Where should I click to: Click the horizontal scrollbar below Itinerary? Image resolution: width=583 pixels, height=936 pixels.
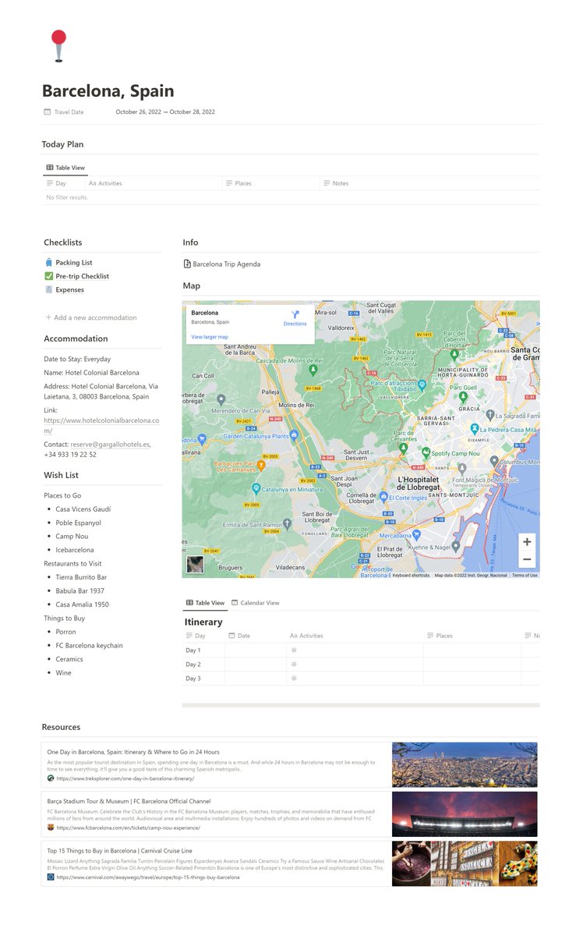click(x=361, y=705)
